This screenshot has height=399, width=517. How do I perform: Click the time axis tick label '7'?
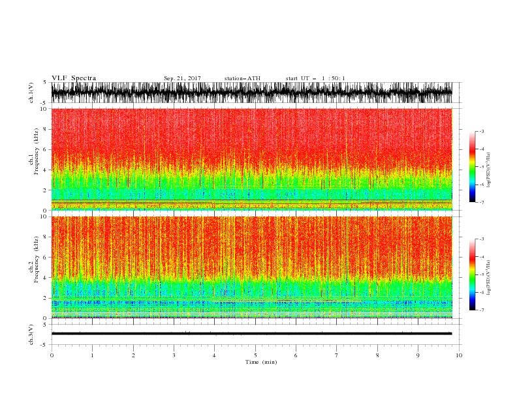(x=337, y=355)
